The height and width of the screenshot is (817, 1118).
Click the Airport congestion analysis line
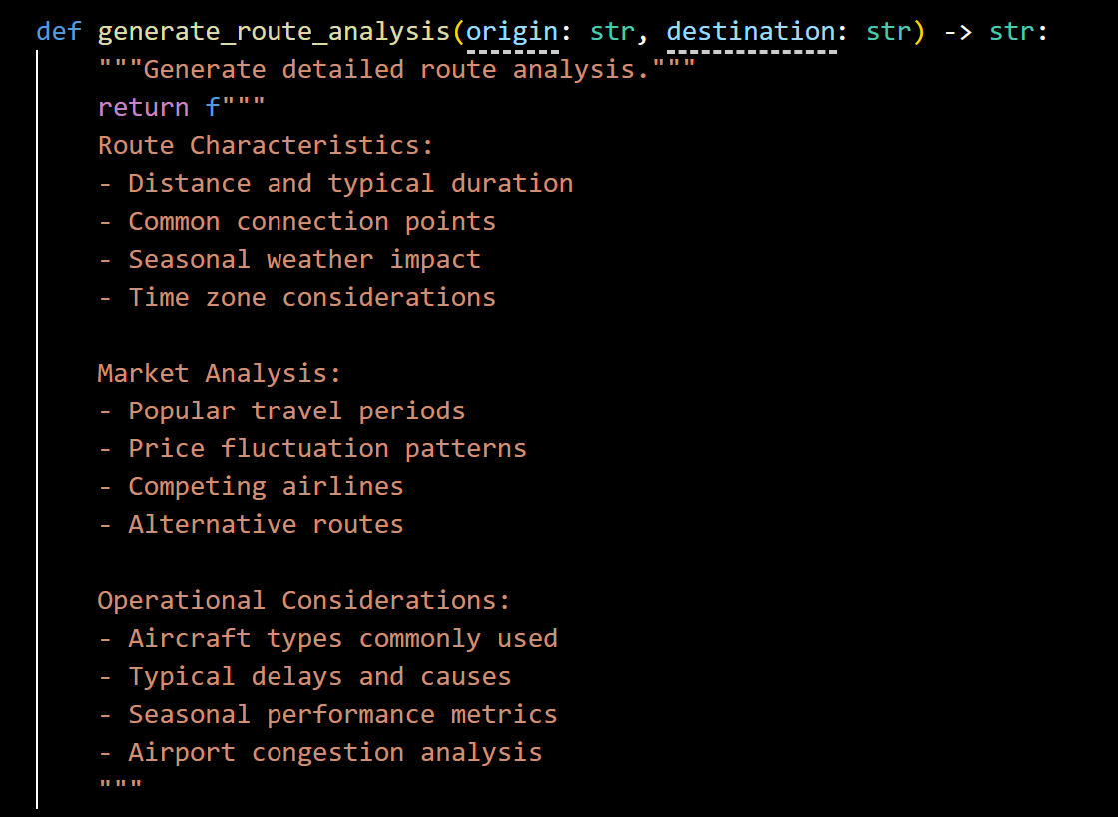(319, 753)
